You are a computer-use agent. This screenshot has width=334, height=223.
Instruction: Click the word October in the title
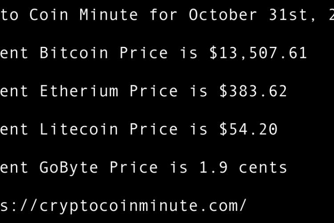(223, 15)
